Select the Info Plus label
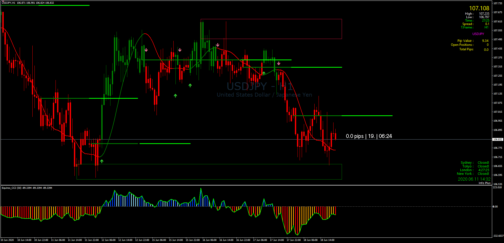Image resolution: width=504 pixels, height=243 pixels. click(x=484, y=183)
